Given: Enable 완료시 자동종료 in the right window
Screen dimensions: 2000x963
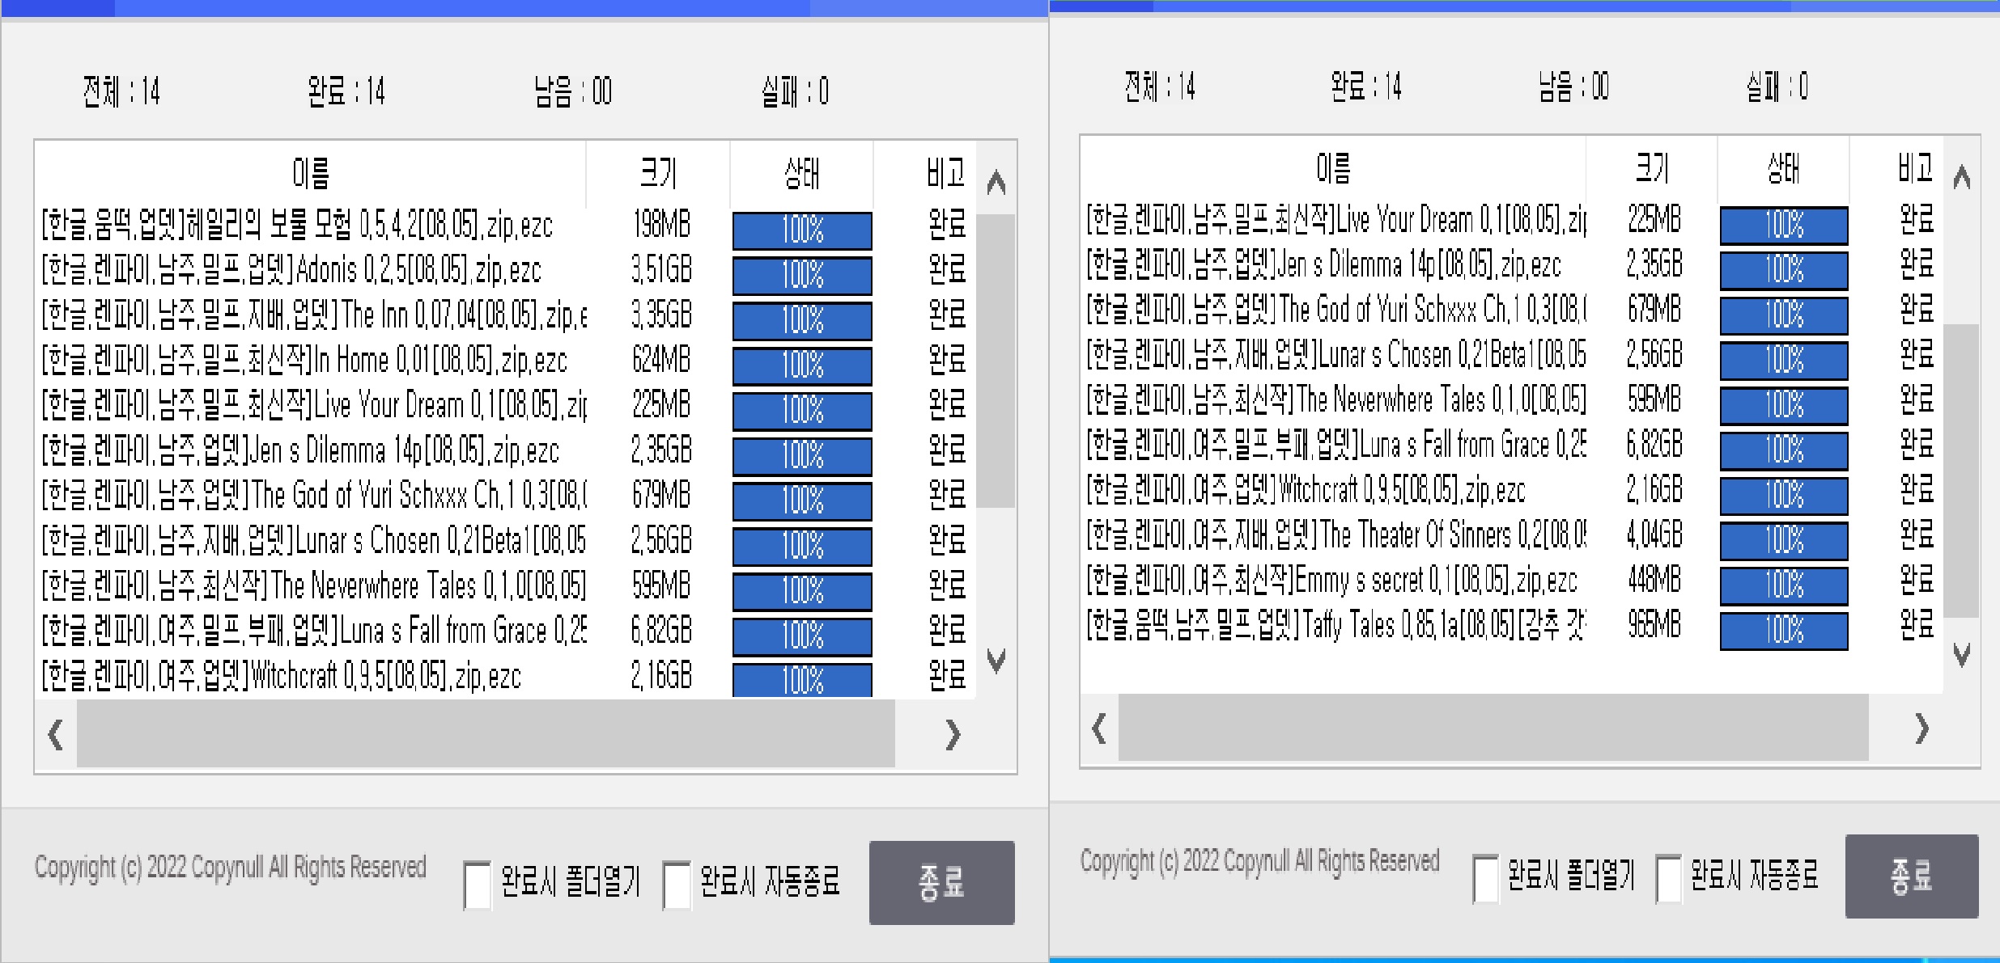Looking at the screenshot, I should pos(1670,878).
